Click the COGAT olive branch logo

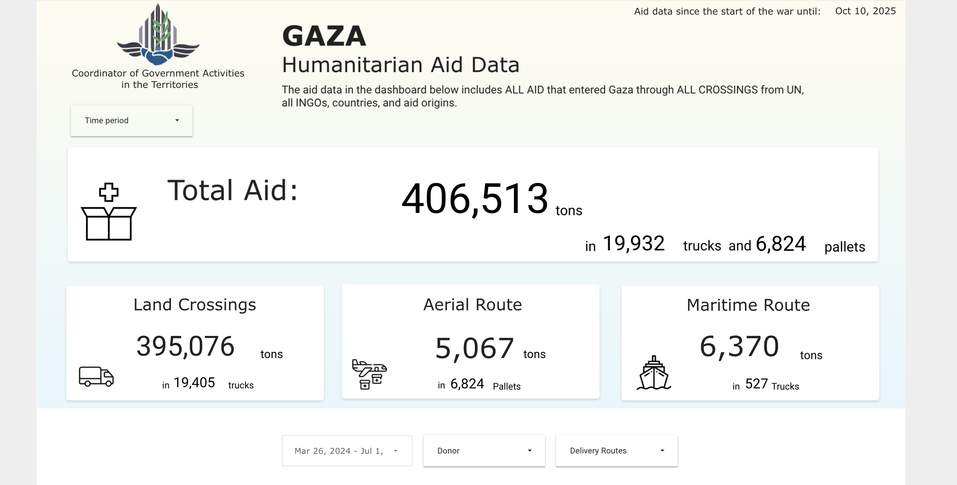158,35
